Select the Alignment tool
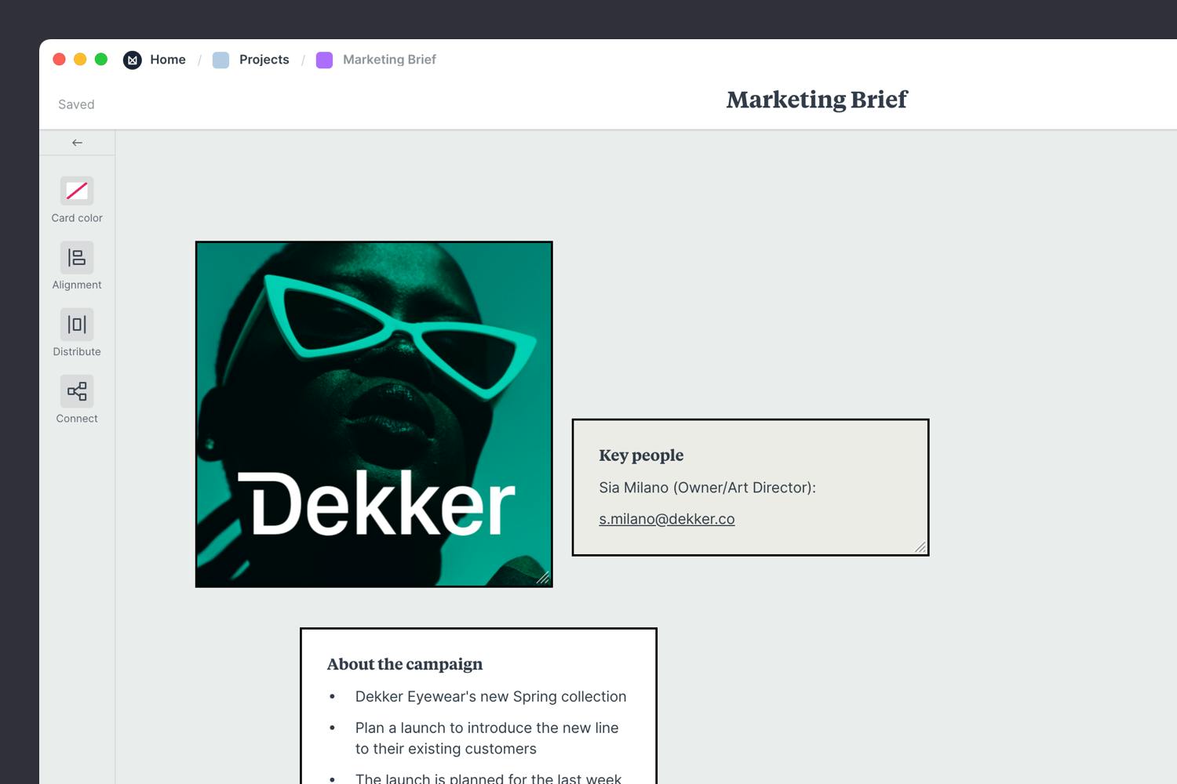1177x784 pixels. point(76,257)
